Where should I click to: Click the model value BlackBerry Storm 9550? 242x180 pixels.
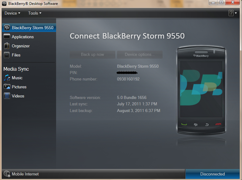(x=138, y=66)
